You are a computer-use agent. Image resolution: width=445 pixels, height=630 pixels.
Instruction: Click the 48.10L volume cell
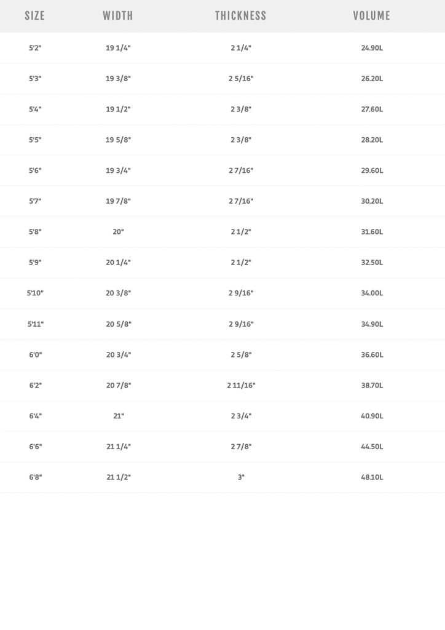[372, 477]
